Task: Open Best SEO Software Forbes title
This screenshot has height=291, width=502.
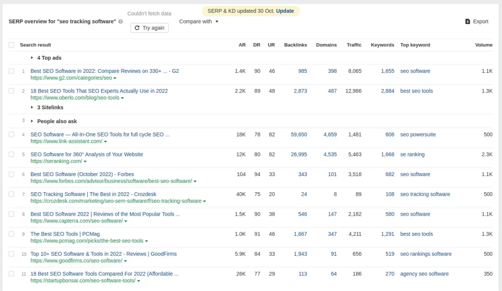Action: click(x=82, y=174)
